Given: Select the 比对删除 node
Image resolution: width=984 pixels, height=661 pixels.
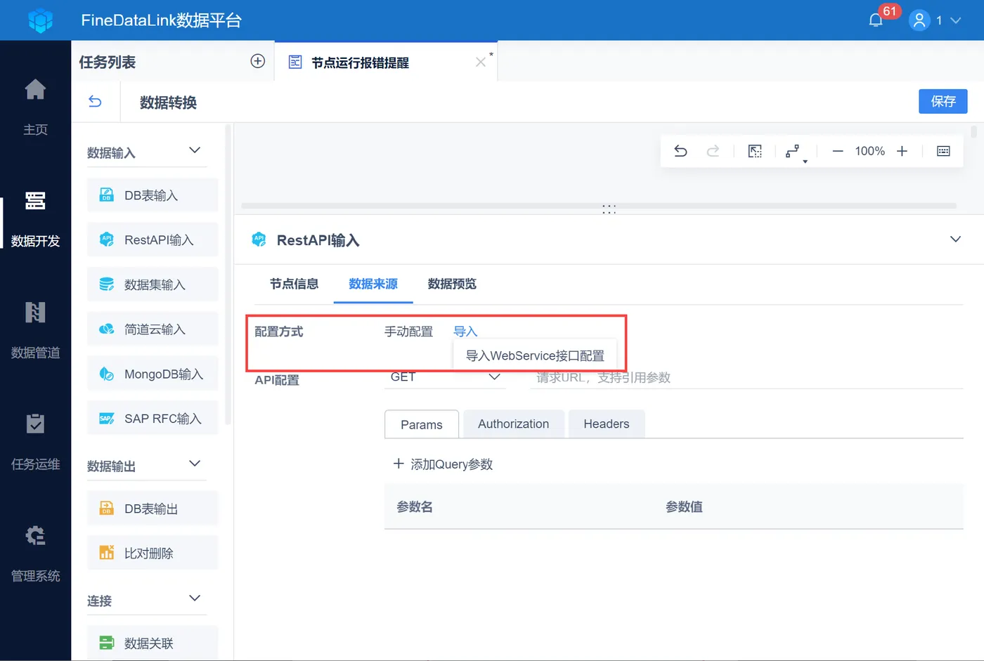Looking at the screenshot, I should [x=153, y=553].
